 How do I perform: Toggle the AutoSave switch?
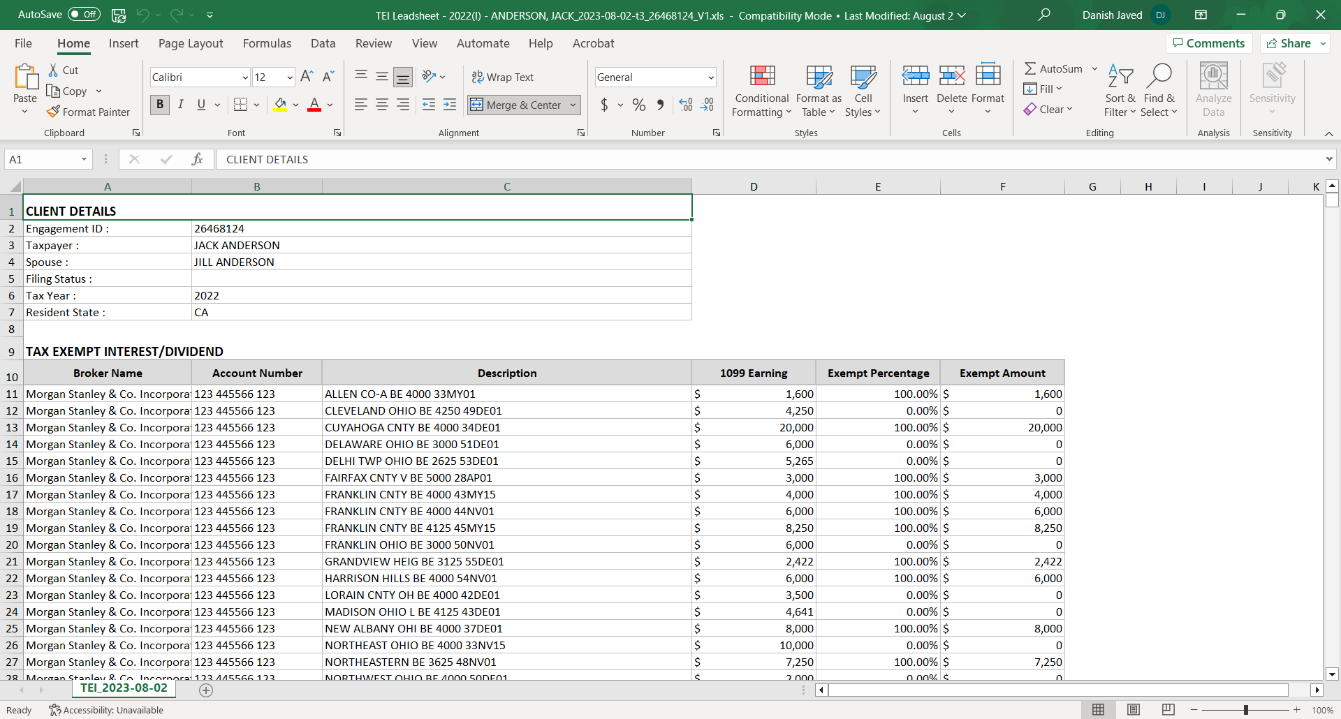[84, 15]
